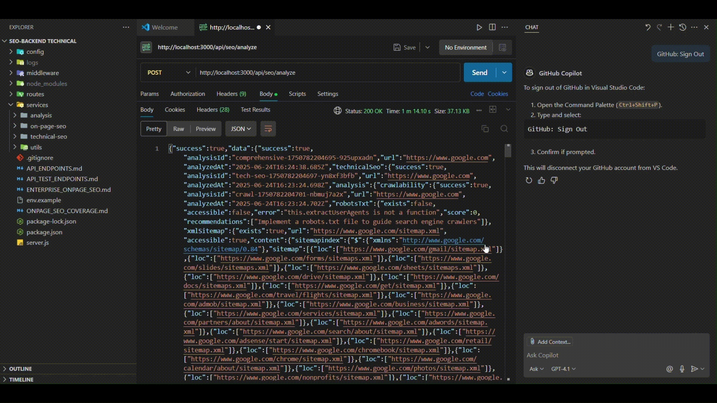Expand the technical-seo folder
Viewport: 717px width, 403px height.
coord(15,137)
